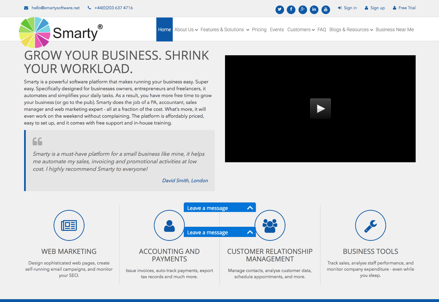The height and width of the screenshot is (302, 439).
Task: Open the FAQ page
Action: [x=322, y=30]
